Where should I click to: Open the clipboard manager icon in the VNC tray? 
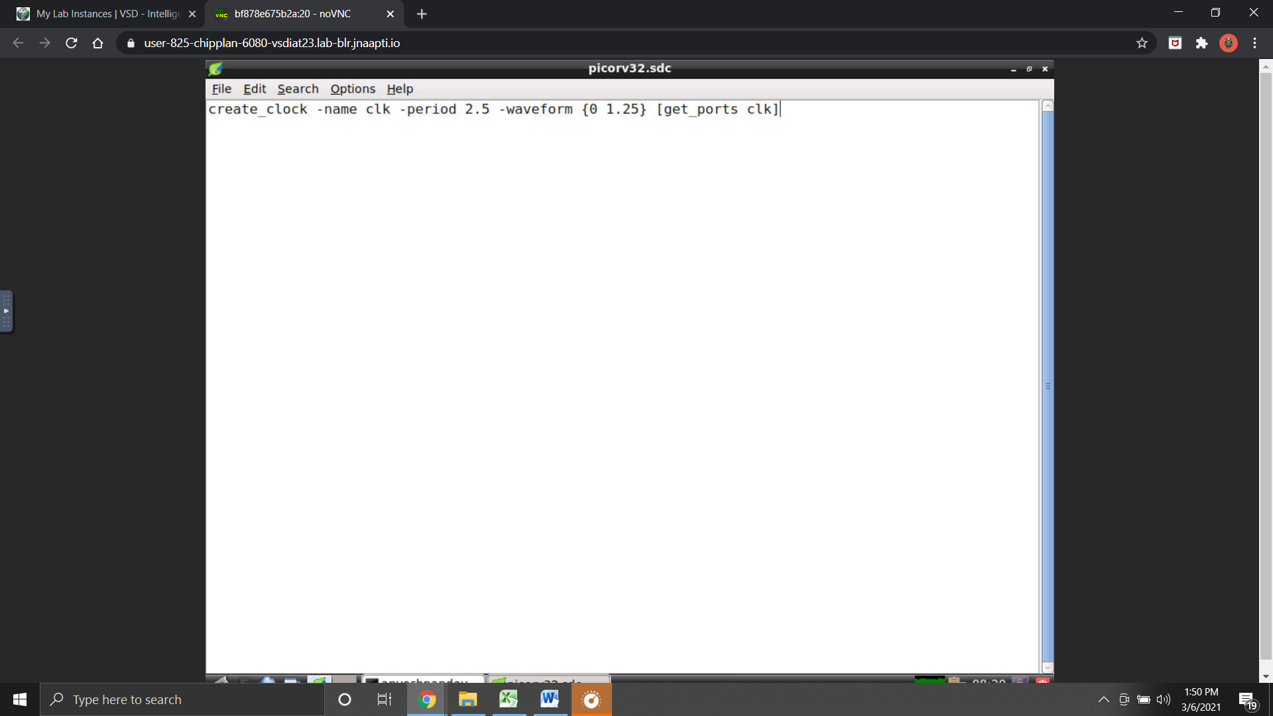tap(955, 680)
